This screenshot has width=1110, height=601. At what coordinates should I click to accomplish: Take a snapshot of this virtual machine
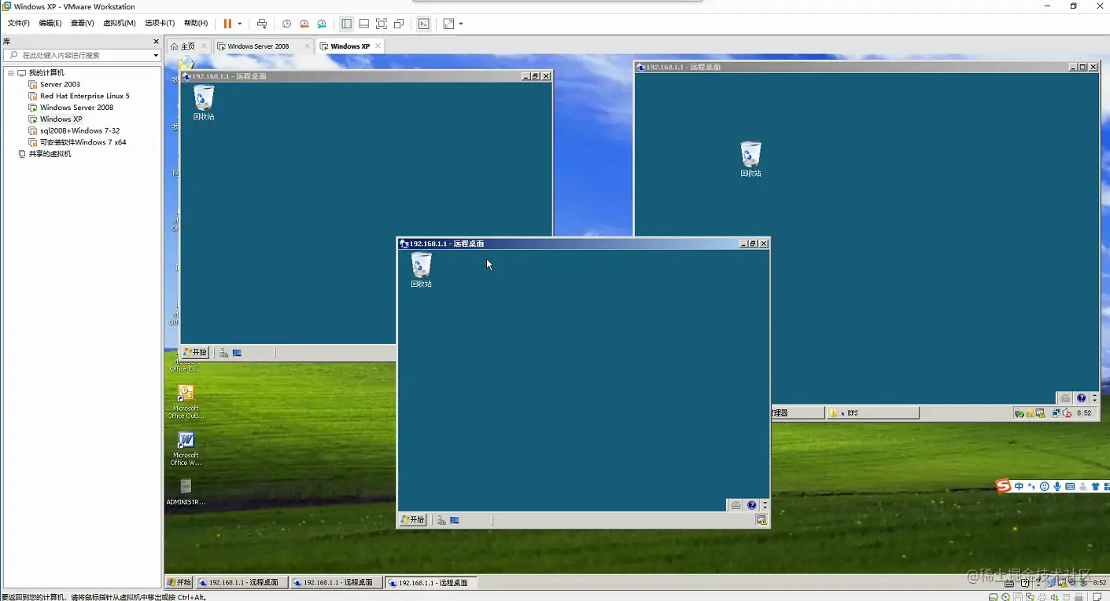coord(286,24)
